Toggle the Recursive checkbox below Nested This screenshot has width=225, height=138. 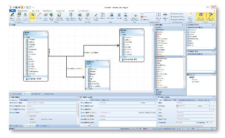point(28,122)
